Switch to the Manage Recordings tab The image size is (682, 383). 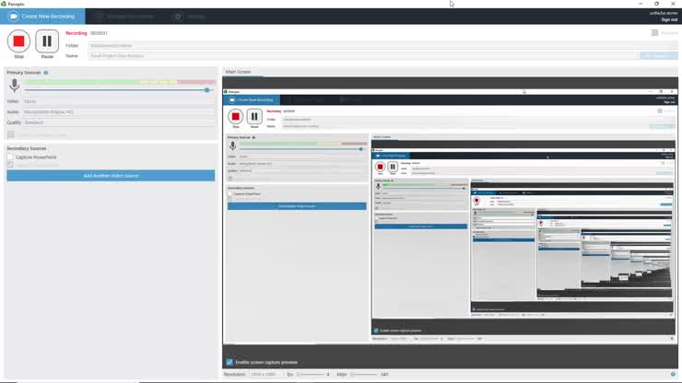tap(124, 17)
